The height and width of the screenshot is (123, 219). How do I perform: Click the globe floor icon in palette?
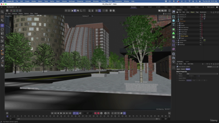coord(173,54)
